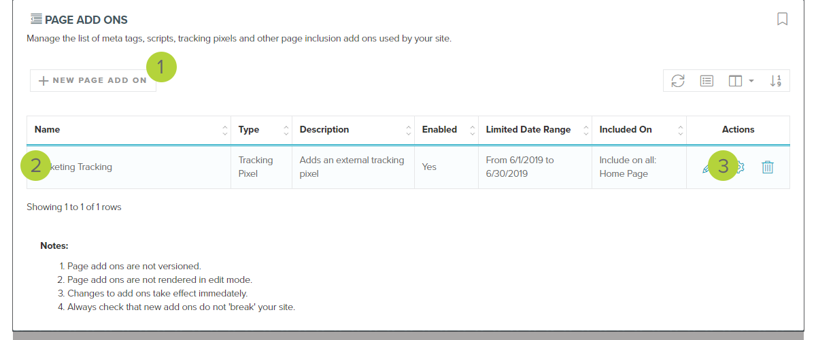816x340 pixels.
Task: Click the Page Add Ons heading icon
Action: click(x=36, y=19)
